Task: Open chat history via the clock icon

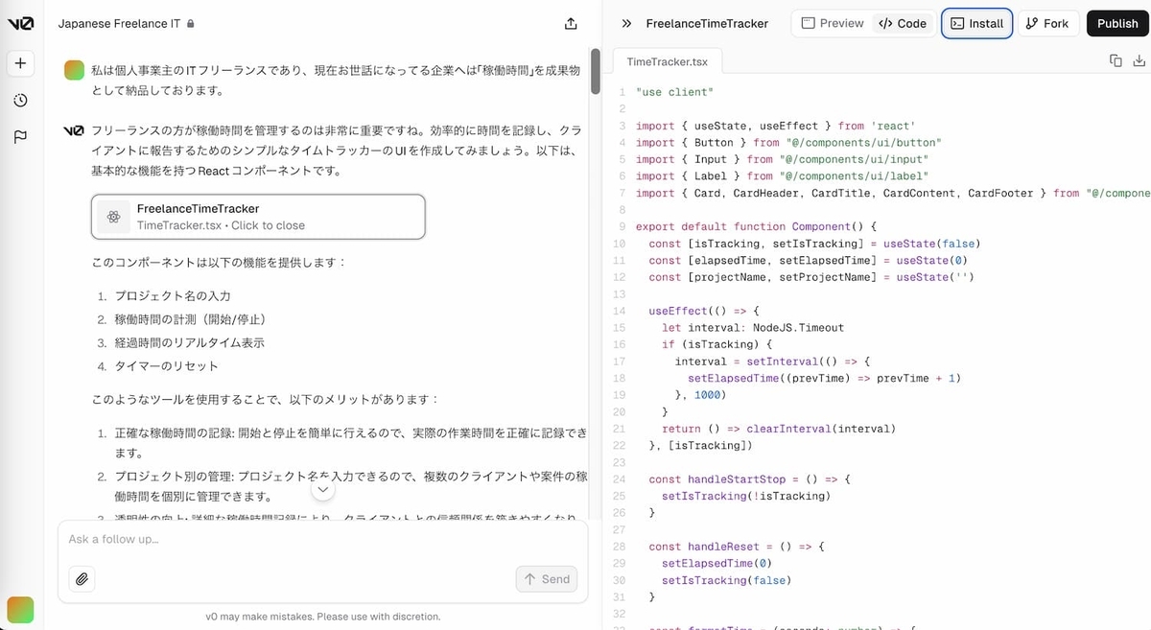Action: (20, 99)
